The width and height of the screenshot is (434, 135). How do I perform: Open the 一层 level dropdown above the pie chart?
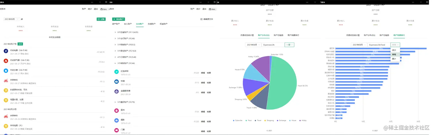tap(289, 45)
